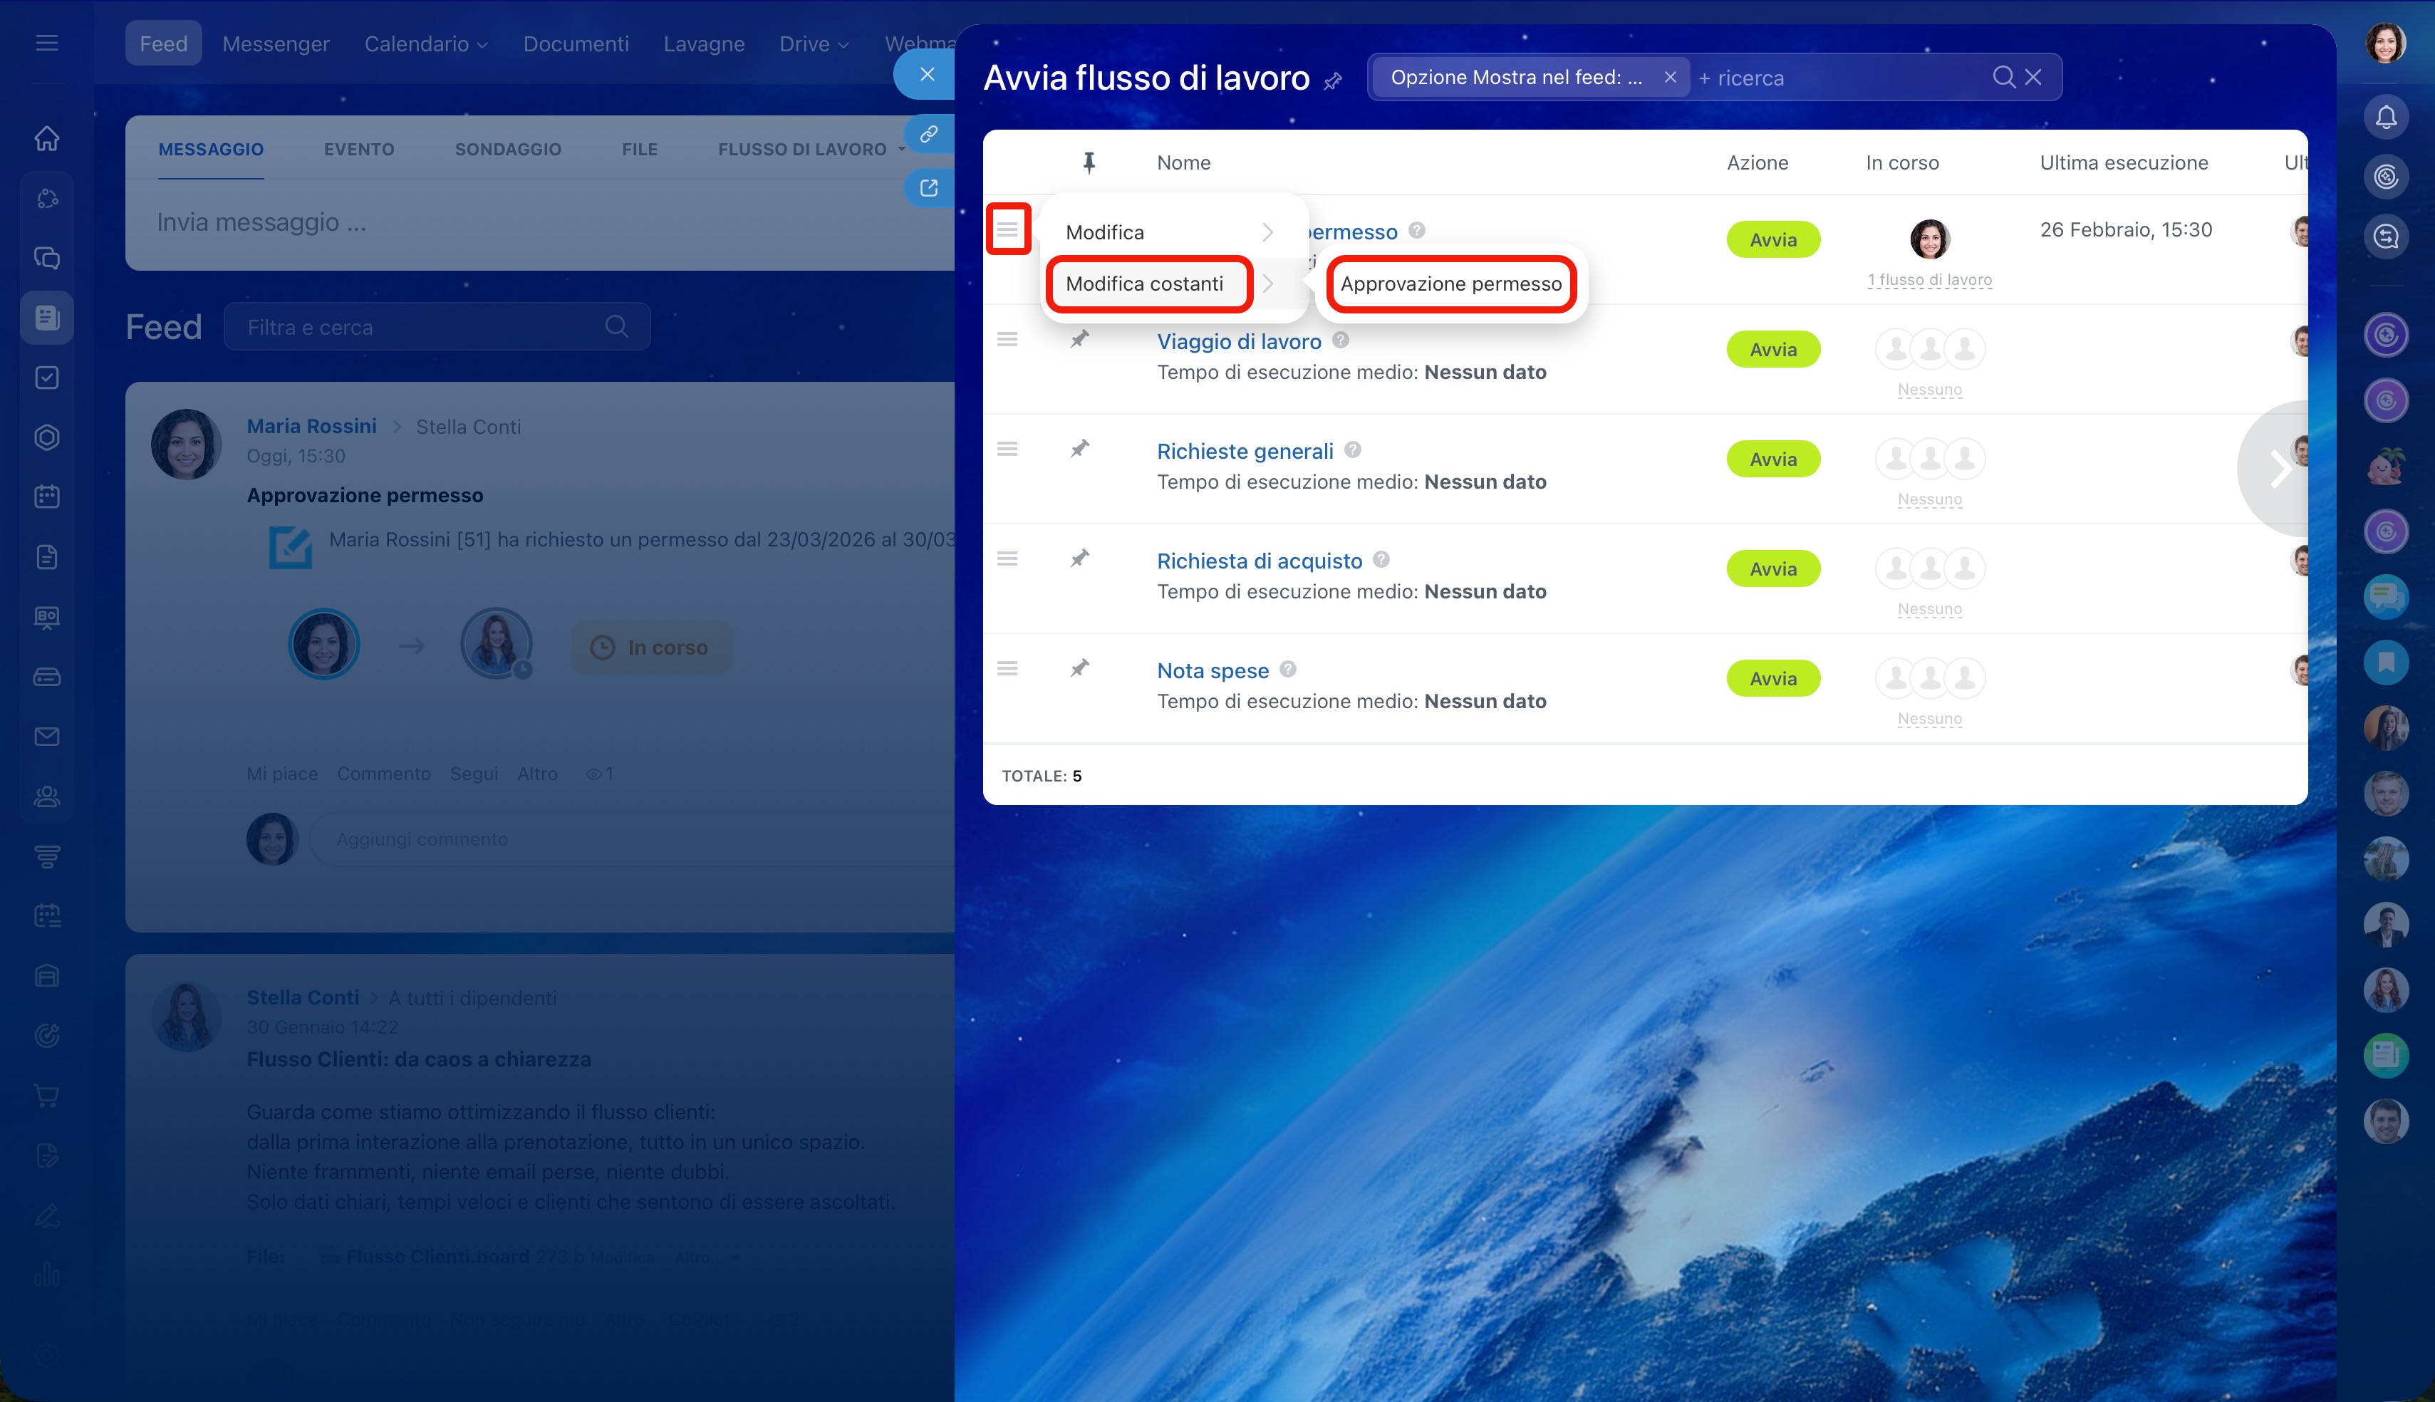Expand the Drive dropdown menu

click(814, 43)
